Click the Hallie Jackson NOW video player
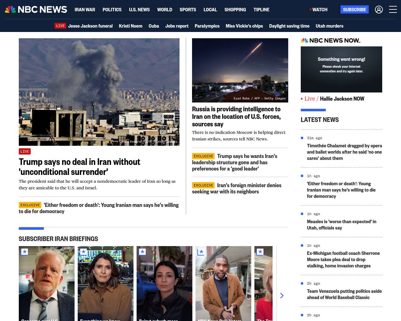This screenshot has width=401, height=321. (x=341, y=69)
